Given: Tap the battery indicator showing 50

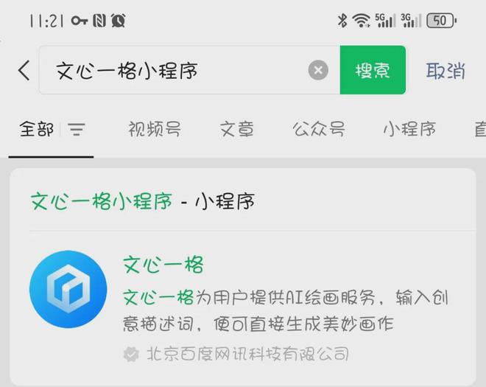Looking at the screenshot, I should [441, 21].
